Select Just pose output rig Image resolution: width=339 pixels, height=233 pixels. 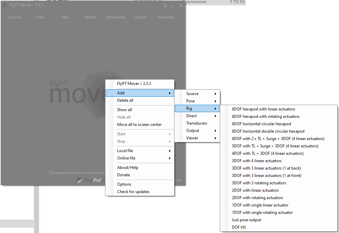[x=279, y=220]
